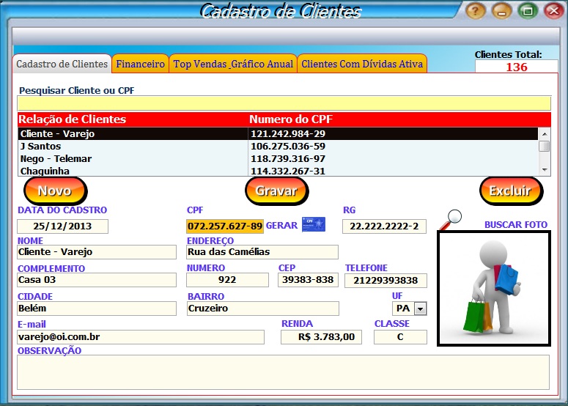Click the help question mark icon
This screenshot has height=406, width=568.
475,10
